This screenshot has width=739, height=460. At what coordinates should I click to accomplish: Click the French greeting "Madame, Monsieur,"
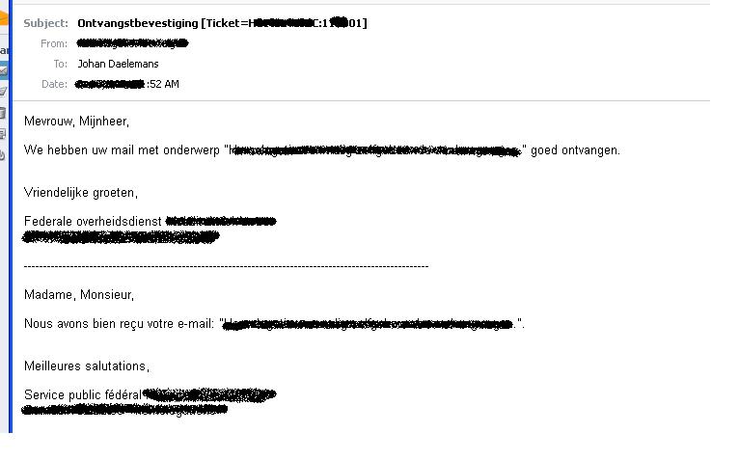(79, 295)
